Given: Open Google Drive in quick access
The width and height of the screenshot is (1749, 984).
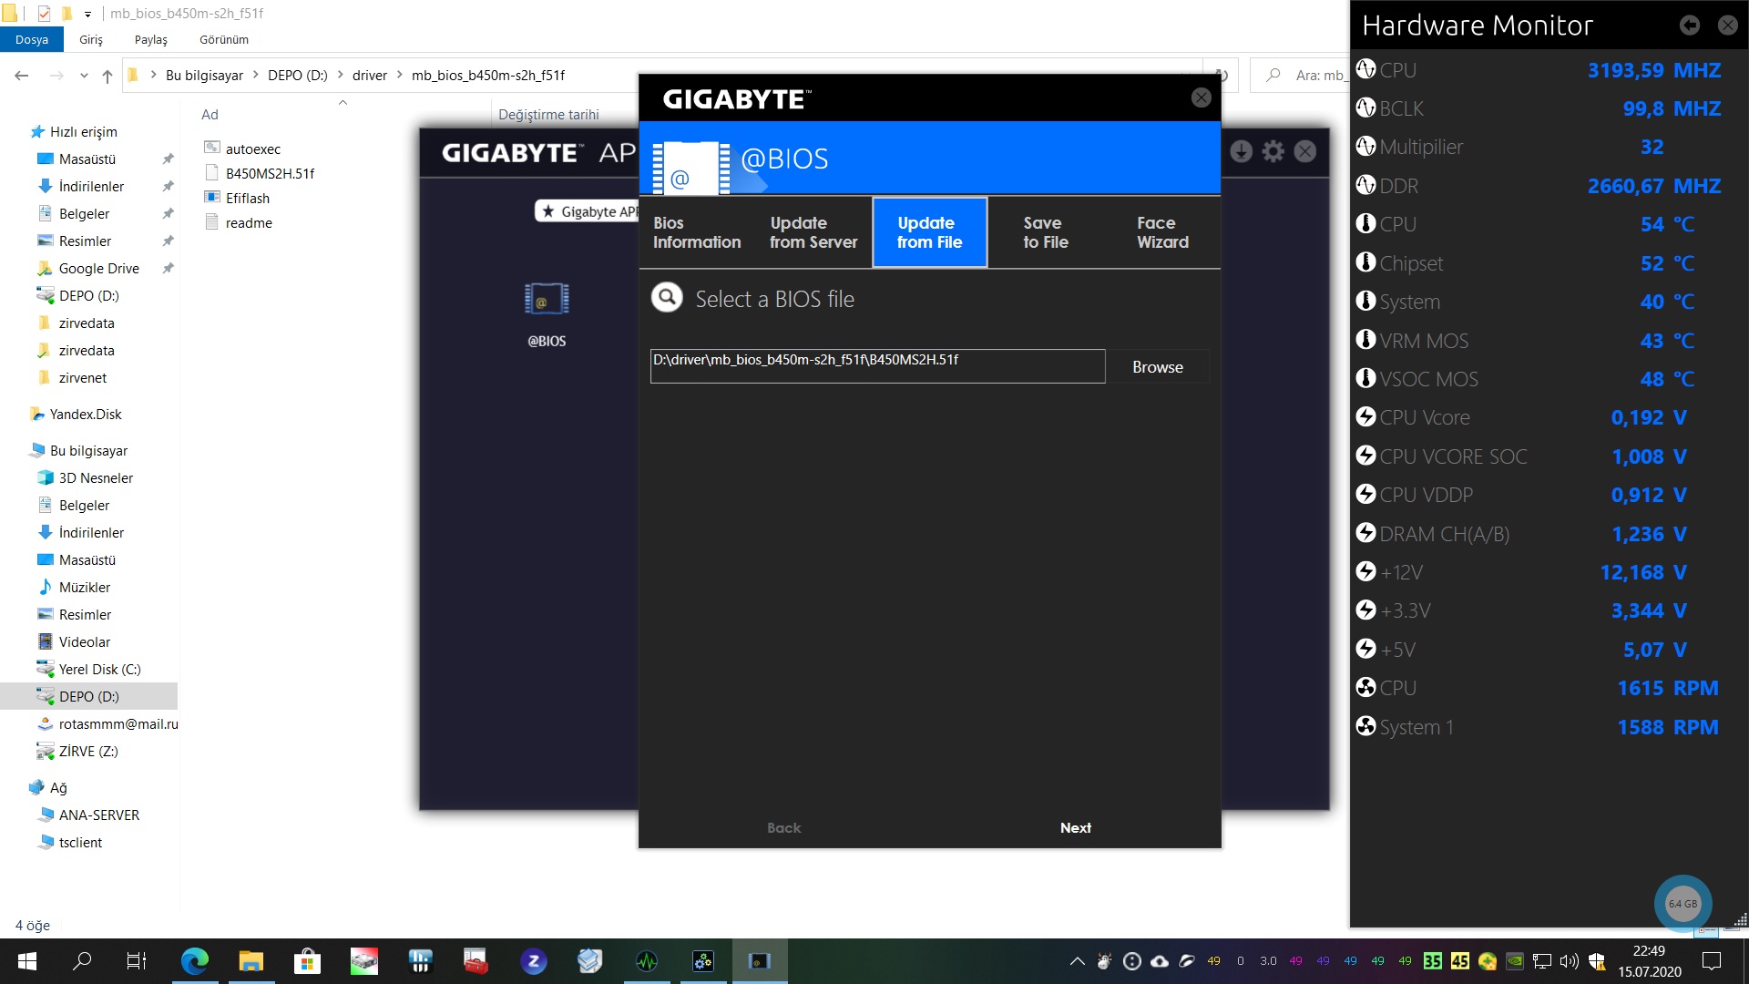Looking at the screenshot, I should [98, 268].
